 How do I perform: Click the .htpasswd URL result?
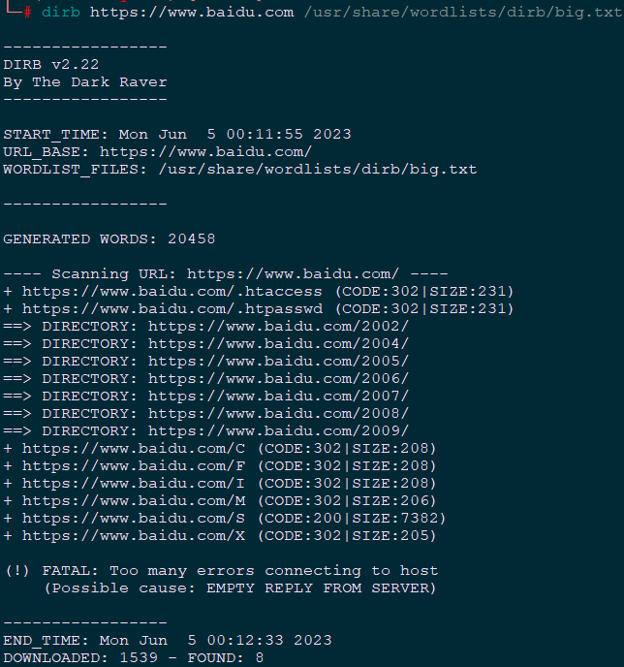click(x=174, y=308)
